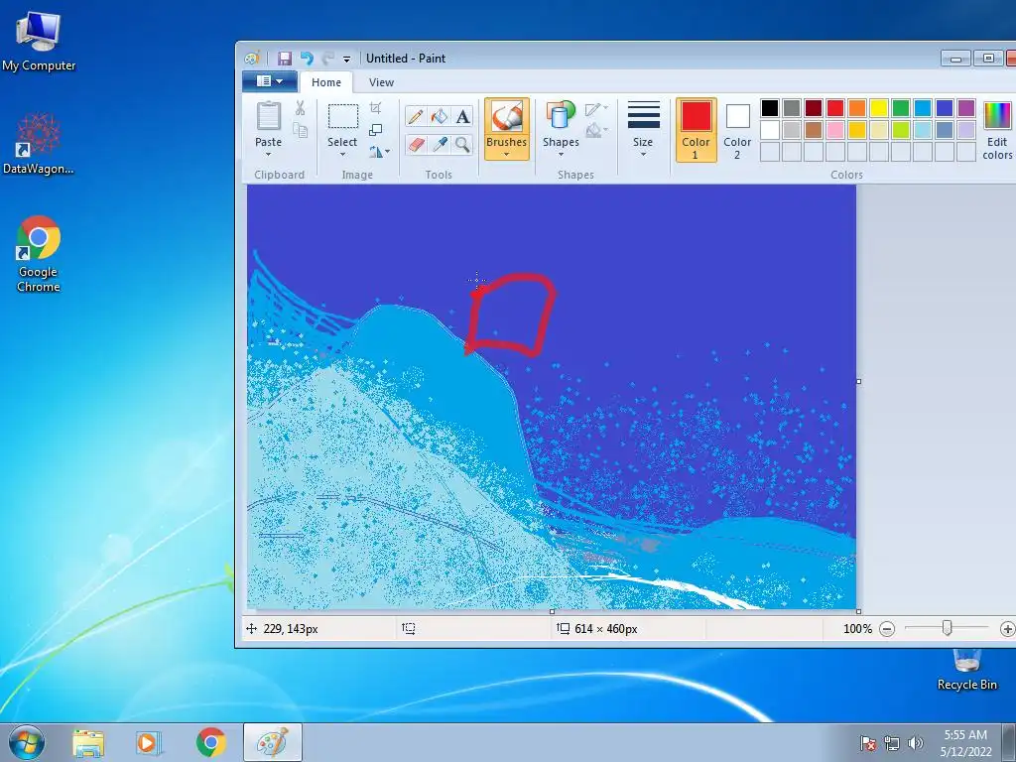Pick the orange color swatch
1016x762 pixels.
pos(856,107)
